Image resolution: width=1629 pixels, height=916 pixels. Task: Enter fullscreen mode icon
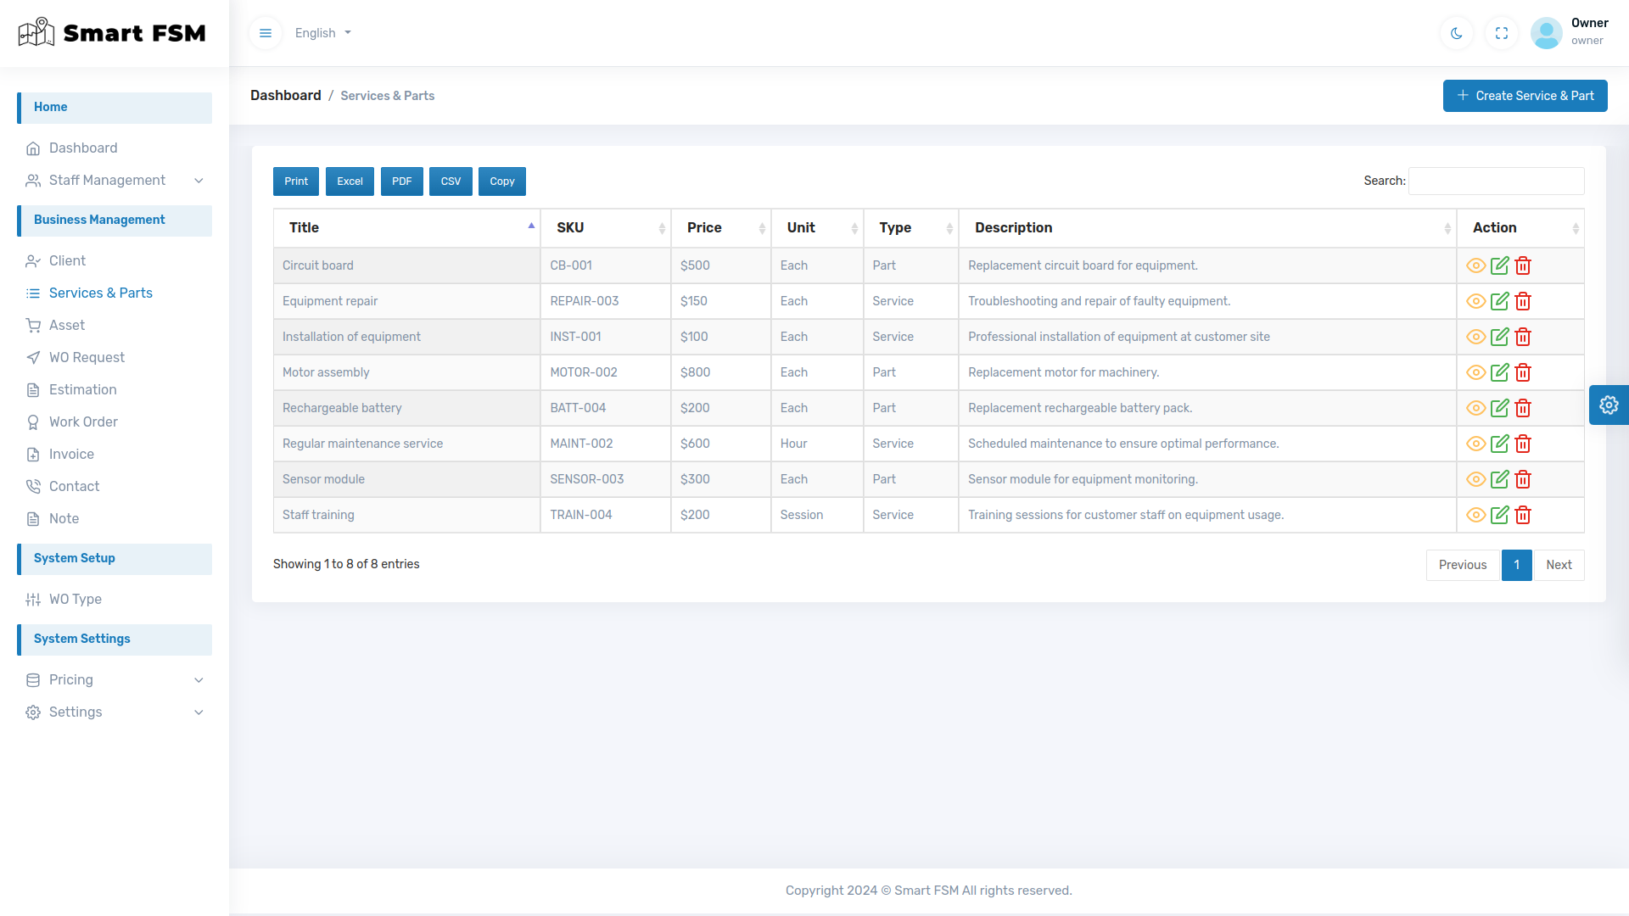click(x=1502, y=33)
